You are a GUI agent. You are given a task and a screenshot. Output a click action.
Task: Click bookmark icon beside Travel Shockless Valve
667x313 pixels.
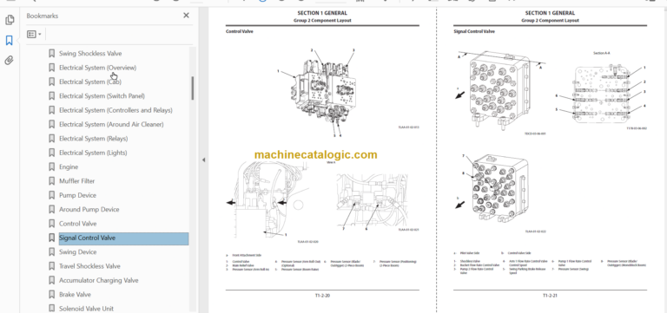[51, 266]
